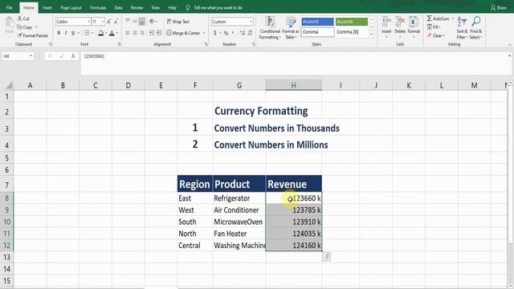Click Merge & Center button
The height and width of the screenshot is (289, 514).
[183, 33]
